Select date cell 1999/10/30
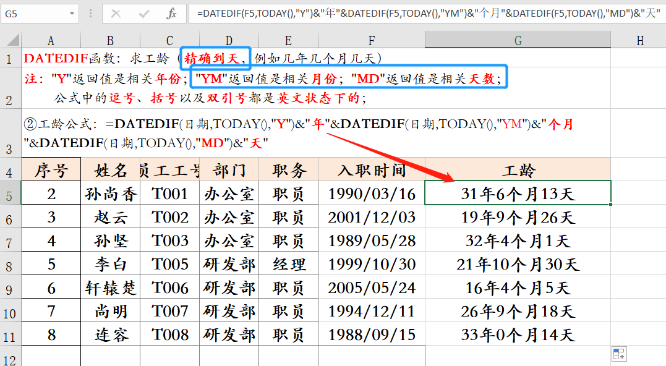This screenshot has width=666, height=366. click(372, 263)
